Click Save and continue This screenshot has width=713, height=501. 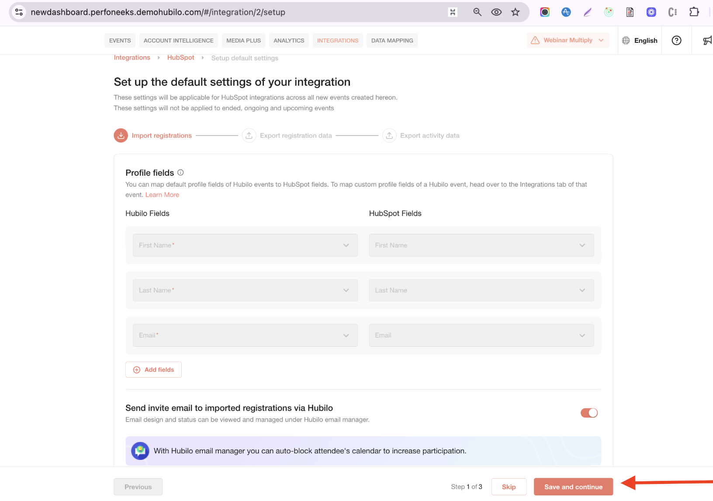click(x=573, y=487)
